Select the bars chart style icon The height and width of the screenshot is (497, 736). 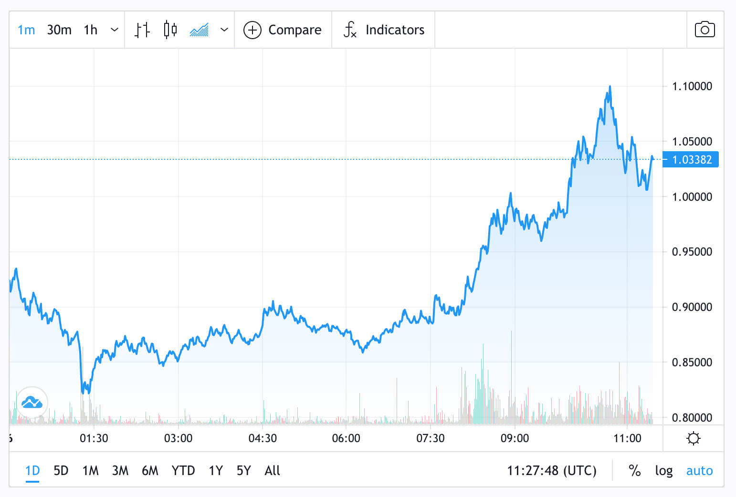click(141, 30)
